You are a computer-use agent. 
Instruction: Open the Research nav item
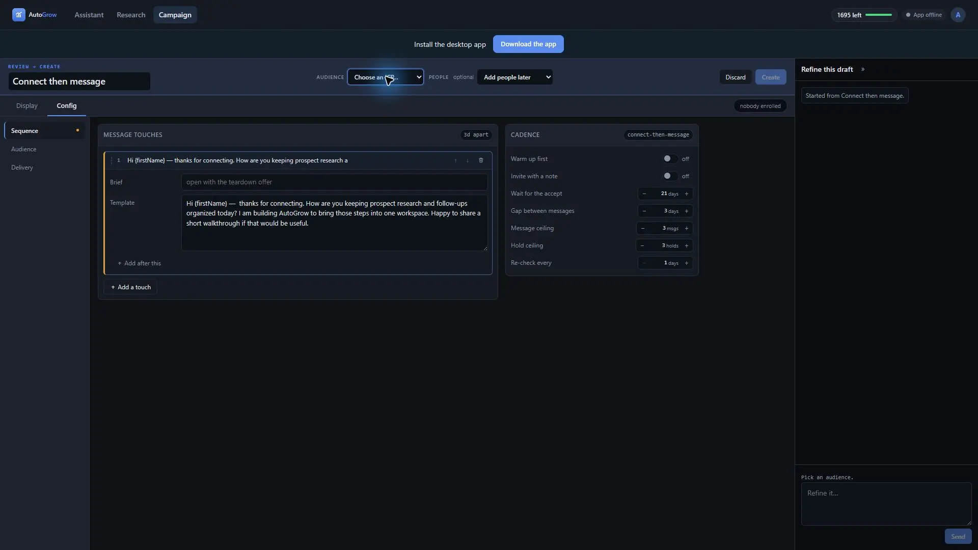tap(131, 15)
